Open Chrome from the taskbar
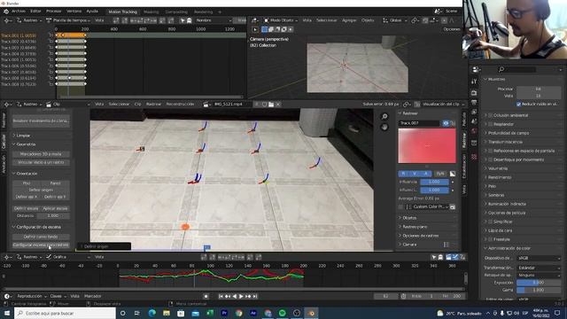The width and height of the screenshot is (567, 319). (x=238, y=313)
